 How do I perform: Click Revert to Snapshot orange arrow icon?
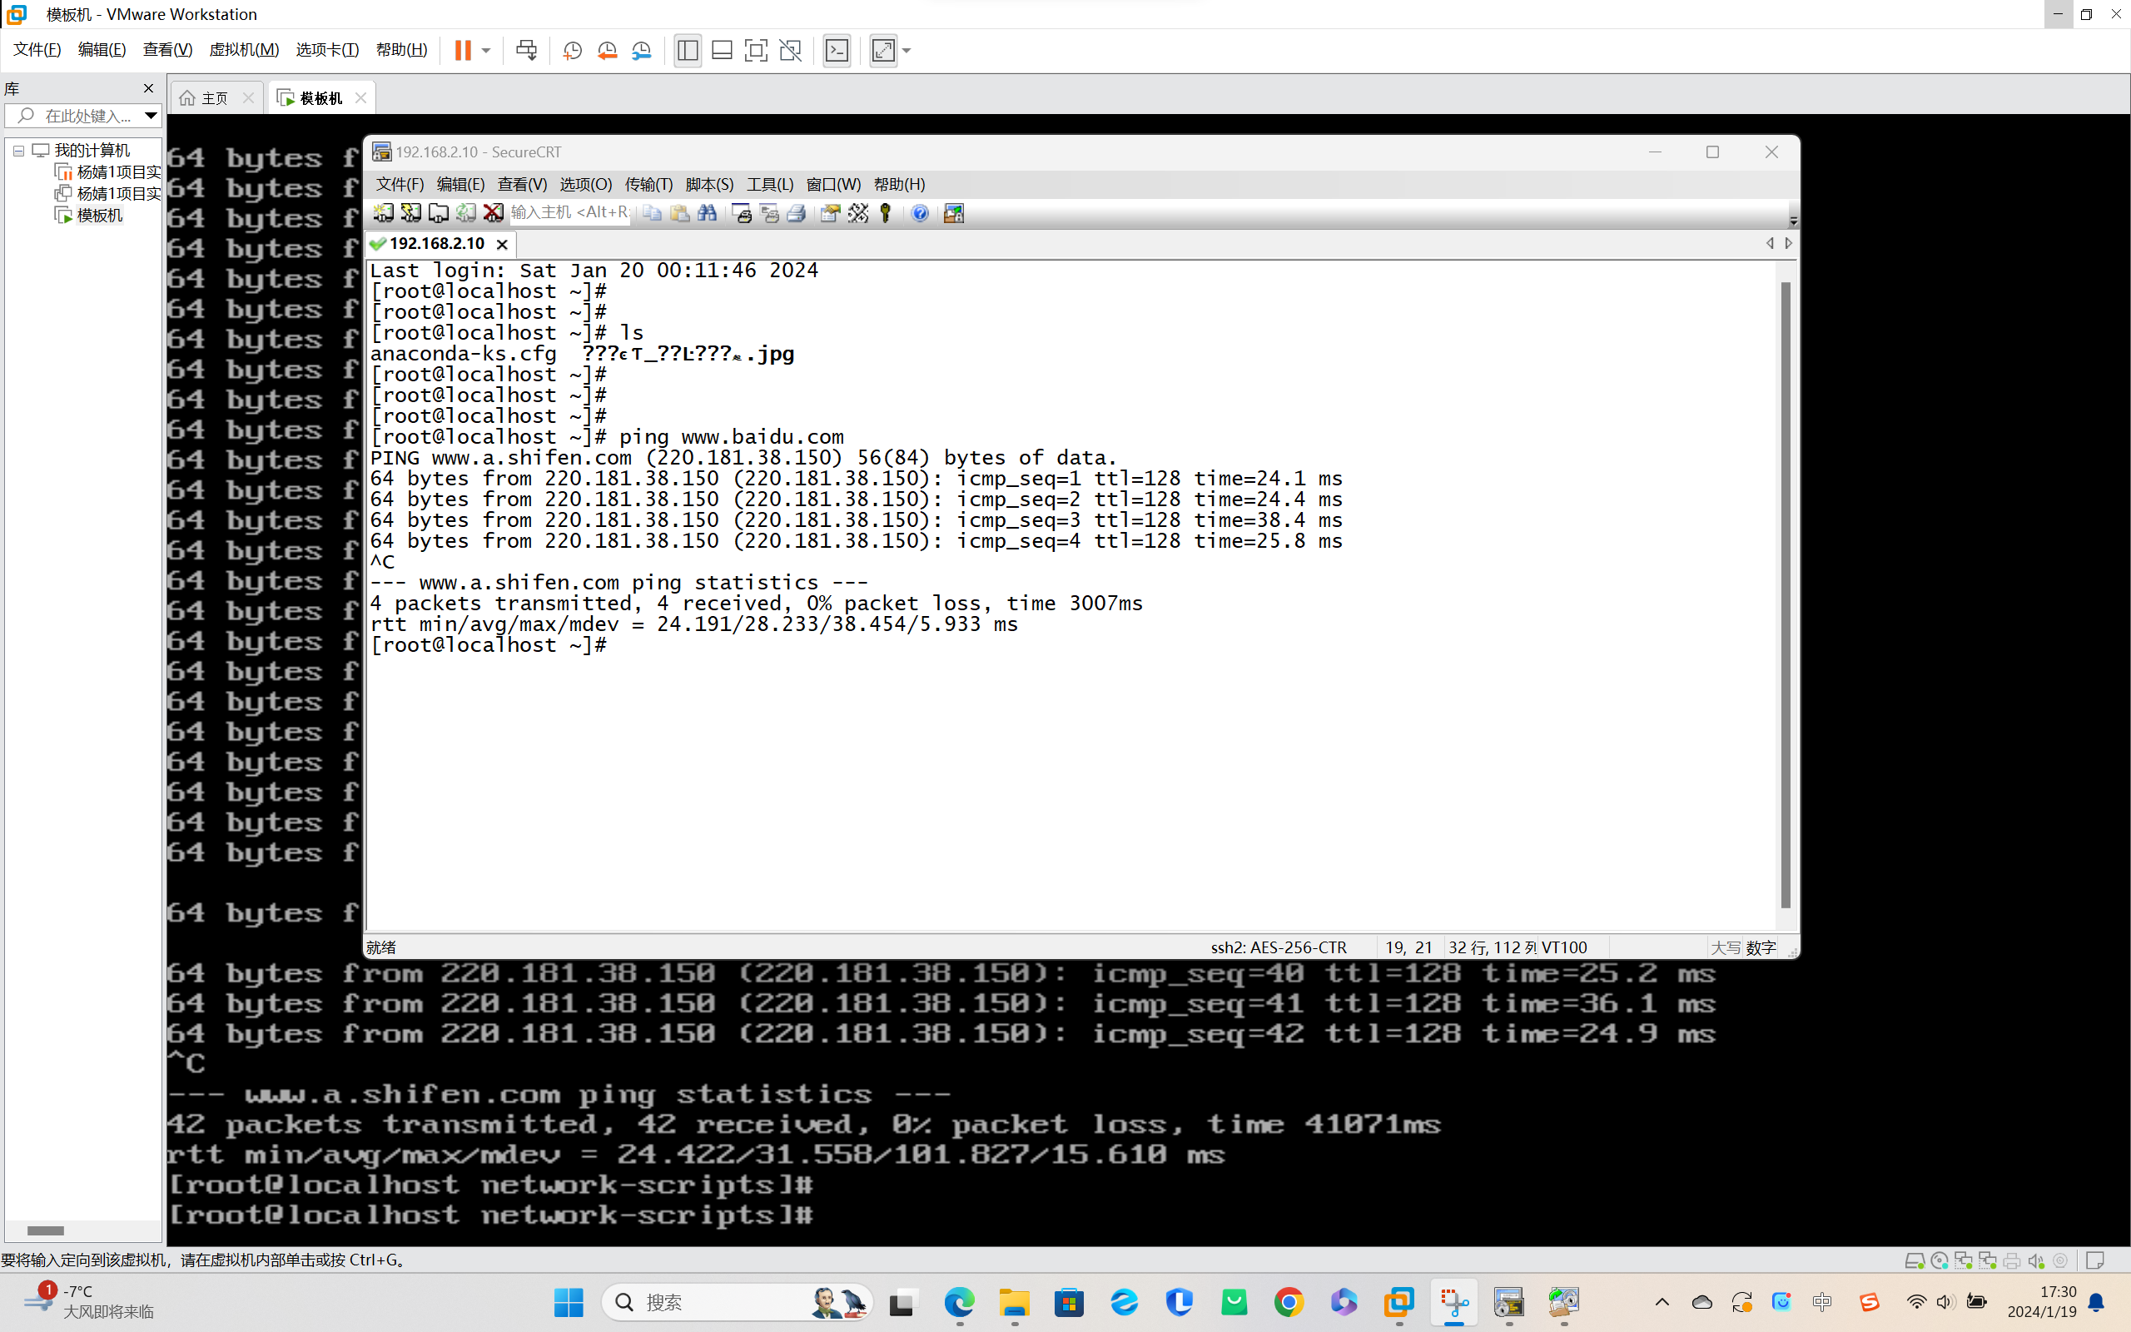point(607,50)
